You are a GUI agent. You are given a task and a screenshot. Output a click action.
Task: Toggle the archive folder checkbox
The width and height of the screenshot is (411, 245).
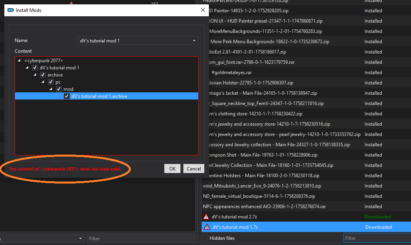point(43,75)
